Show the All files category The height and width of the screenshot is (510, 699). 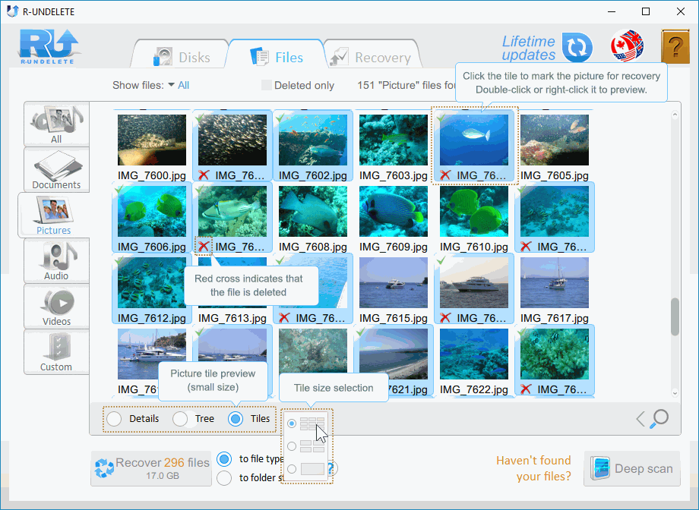(x=56, y=124)
